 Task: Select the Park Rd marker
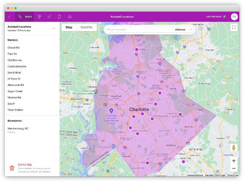(x=12, y=54)
